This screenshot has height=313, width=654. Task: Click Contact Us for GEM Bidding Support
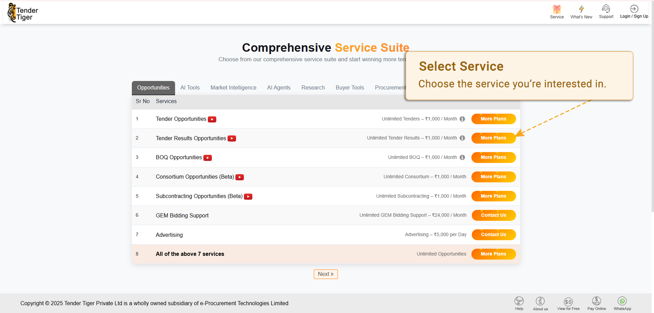tap(493, 215)
